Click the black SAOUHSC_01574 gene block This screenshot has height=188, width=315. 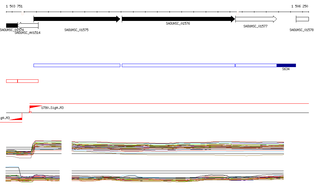click(12, 25)
